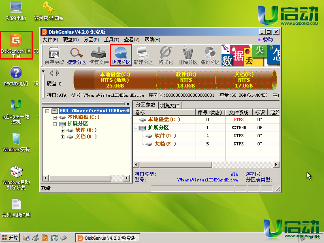Click the folder-search quick launch taskbar icon
324x243 pixels.
click(x=45, y=238)
